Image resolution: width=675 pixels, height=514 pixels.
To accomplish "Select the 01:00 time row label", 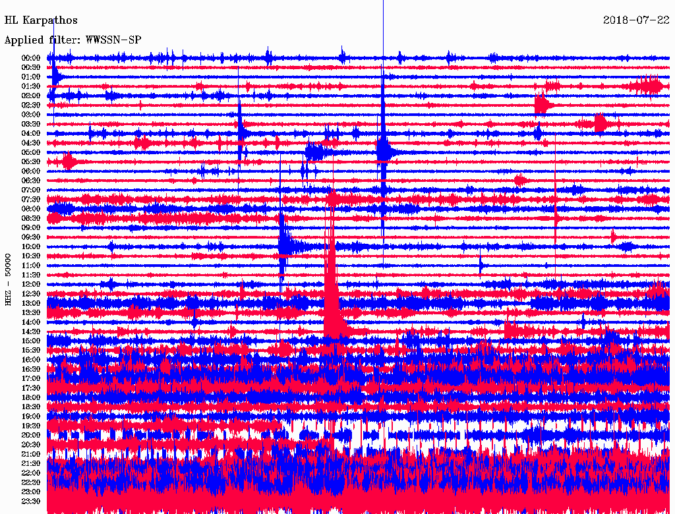I will (31, 77).
